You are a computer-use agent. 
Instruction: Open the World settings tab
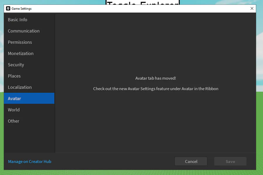(29, 110)
